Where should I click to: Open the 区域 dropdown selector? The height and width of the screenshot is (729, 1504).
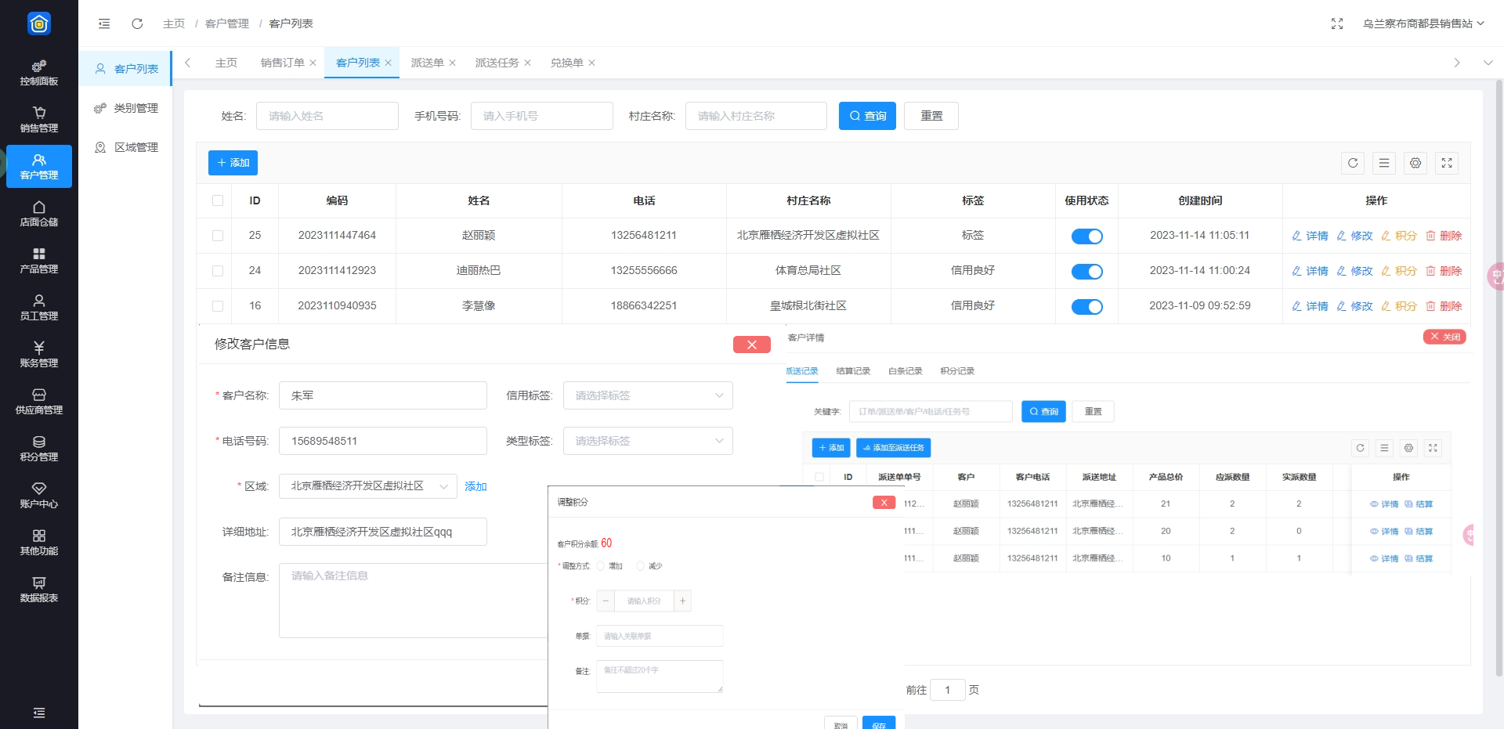368,486
